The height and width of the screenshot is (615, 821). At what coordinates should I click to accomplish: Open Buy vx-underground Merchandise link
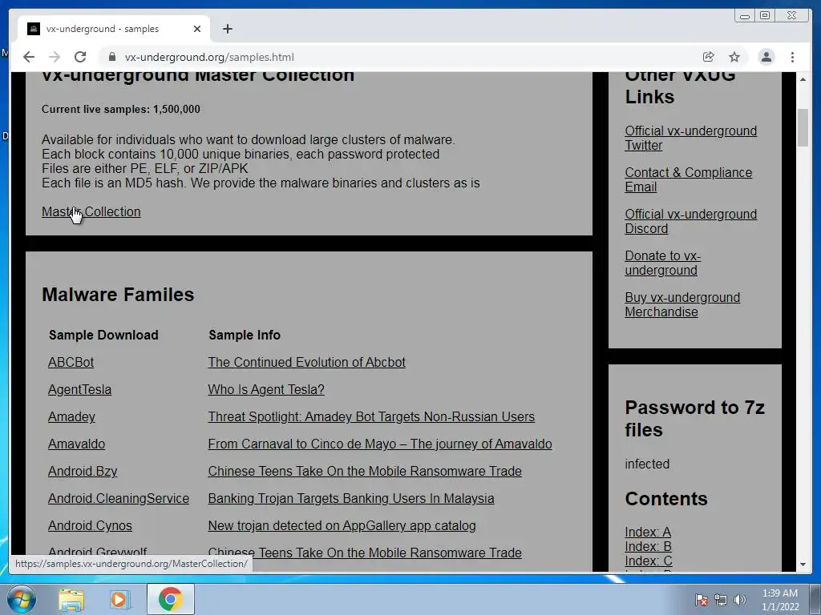[x=682, y=305]
